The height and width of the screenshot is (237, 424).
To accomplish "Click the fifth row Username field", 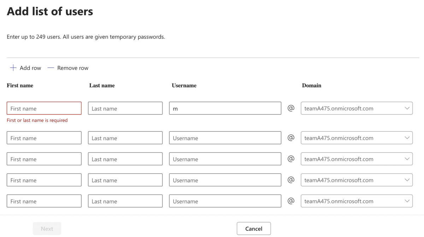I will [x=225, y=201].
